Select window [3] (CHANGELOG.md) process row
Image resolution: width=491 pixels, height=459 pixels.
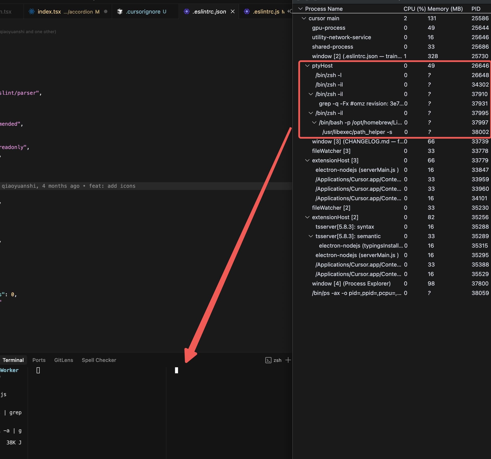tap(392, 142)
